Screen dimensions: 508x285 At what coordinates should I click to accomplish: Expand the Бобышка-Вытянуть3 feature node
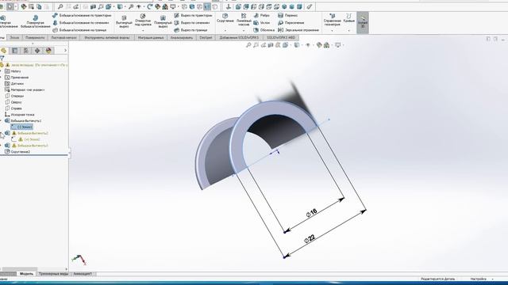[x=1, y=146]
